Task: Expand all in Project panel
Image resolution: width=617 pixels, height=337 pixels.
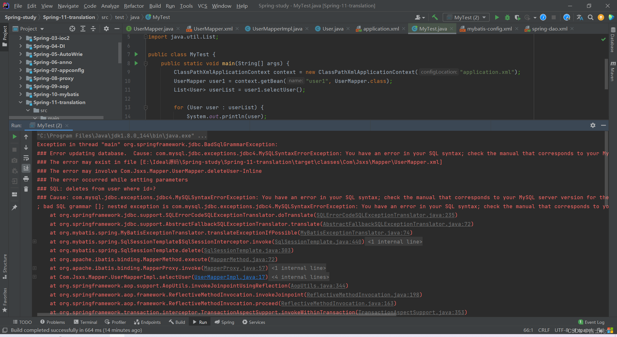Action: (83, 29)
